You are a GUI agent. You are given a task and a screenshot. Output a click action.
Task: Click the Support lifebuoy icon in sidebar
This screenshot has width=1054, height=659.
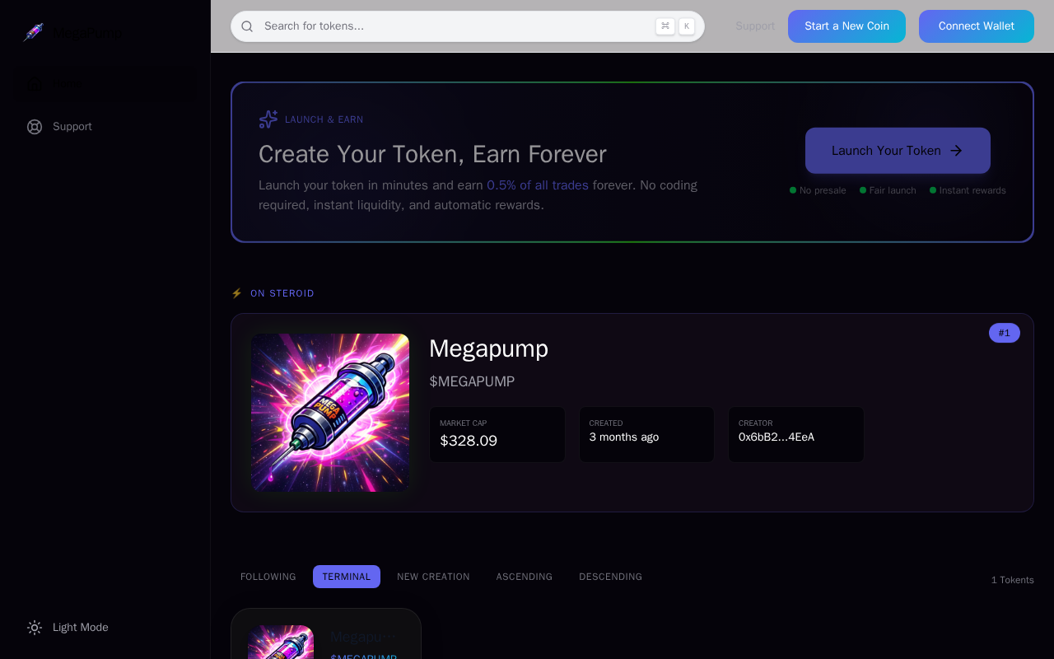tap(35, 127)
